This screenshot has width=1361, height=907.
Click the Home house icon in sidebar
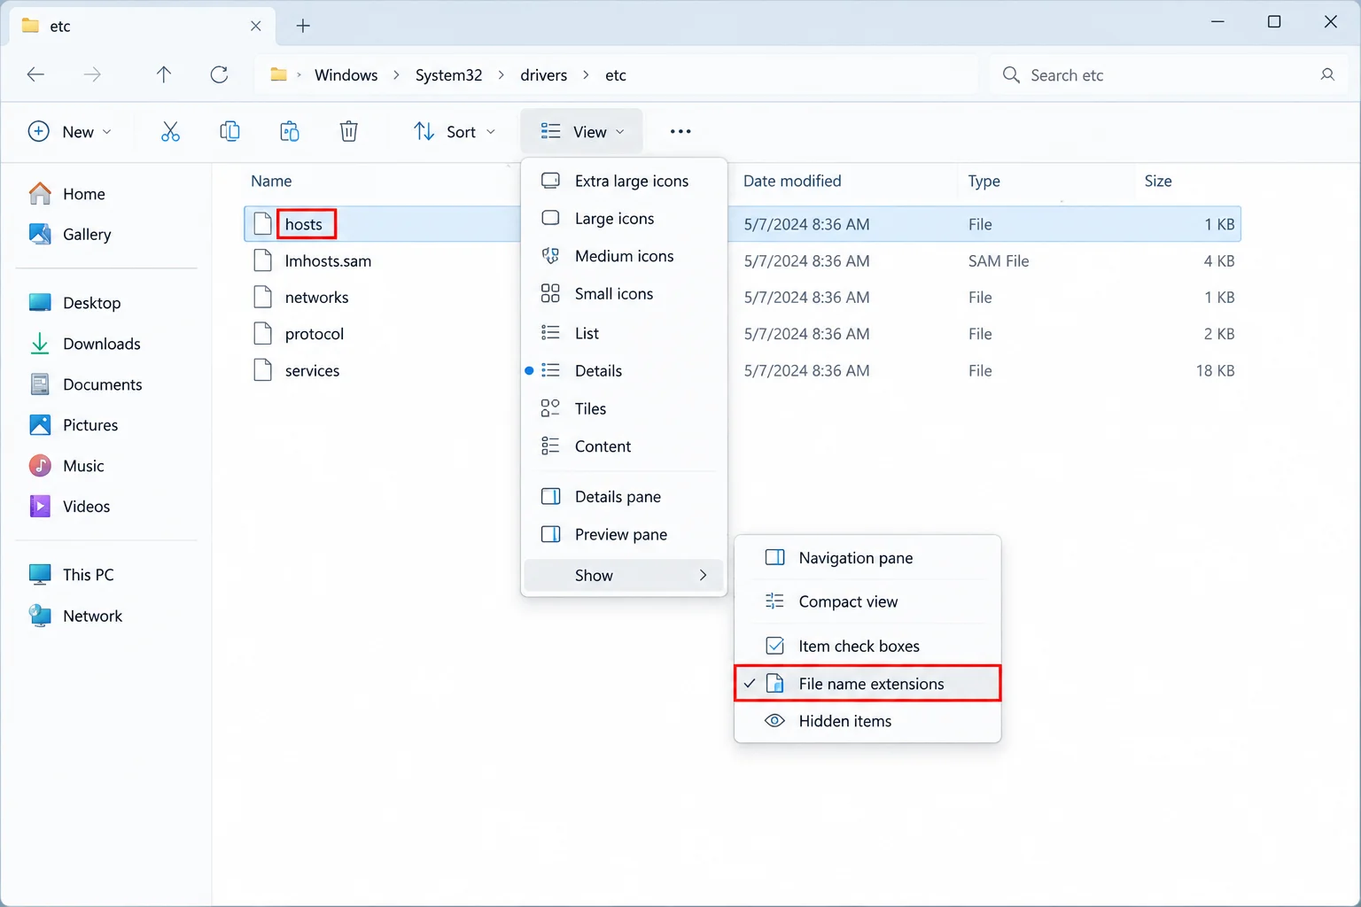pyautogui.click(x=40, y=193)
